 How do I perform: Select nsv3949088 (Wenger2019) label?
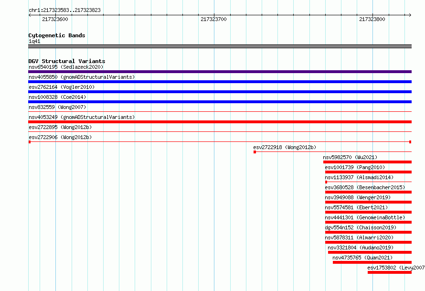(358, 197)
